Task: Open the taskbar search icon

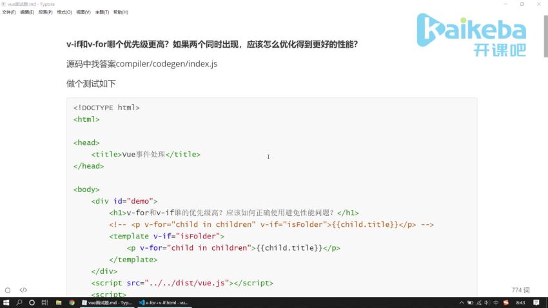Action: (x=19, y=302)
